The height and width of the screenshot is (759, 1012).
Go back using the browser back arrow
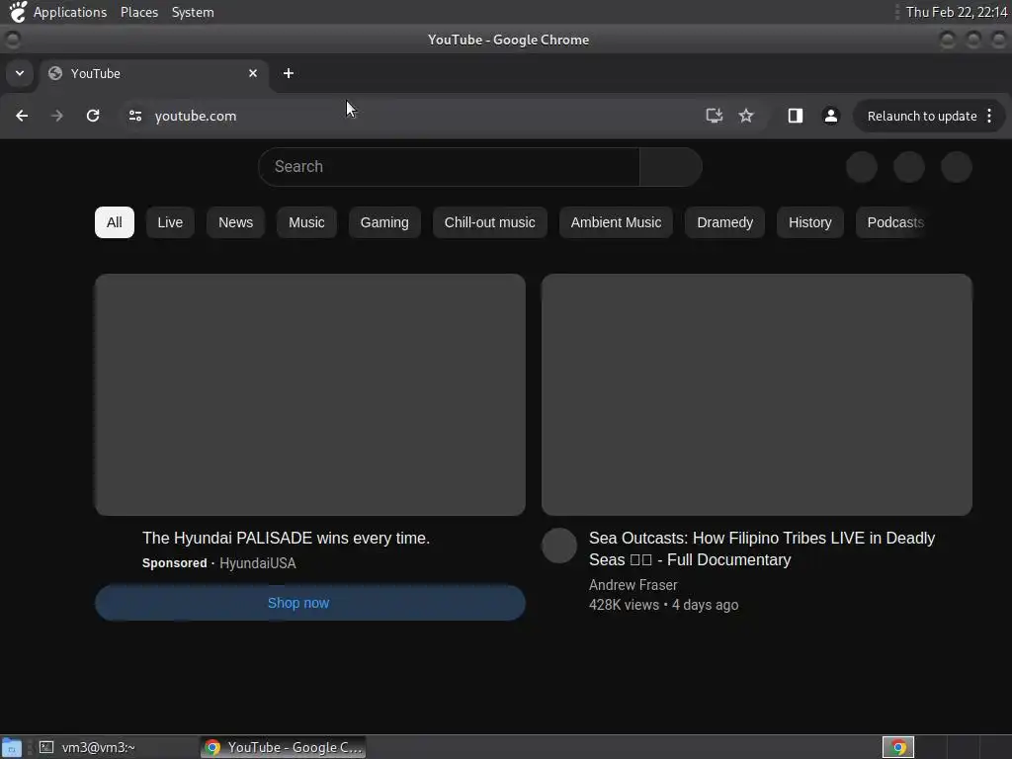[22, 116]
